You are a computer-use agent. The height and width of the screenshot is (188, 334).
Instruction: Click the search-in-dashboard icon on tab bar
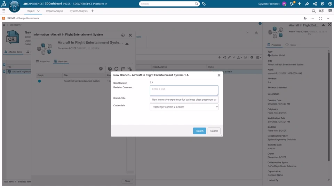coord(313,11)
